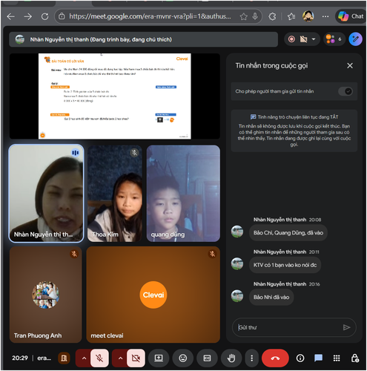Send the chat message with the arrow icon
The width and height of the screenshot is (367, 371).
click(347, 327)
